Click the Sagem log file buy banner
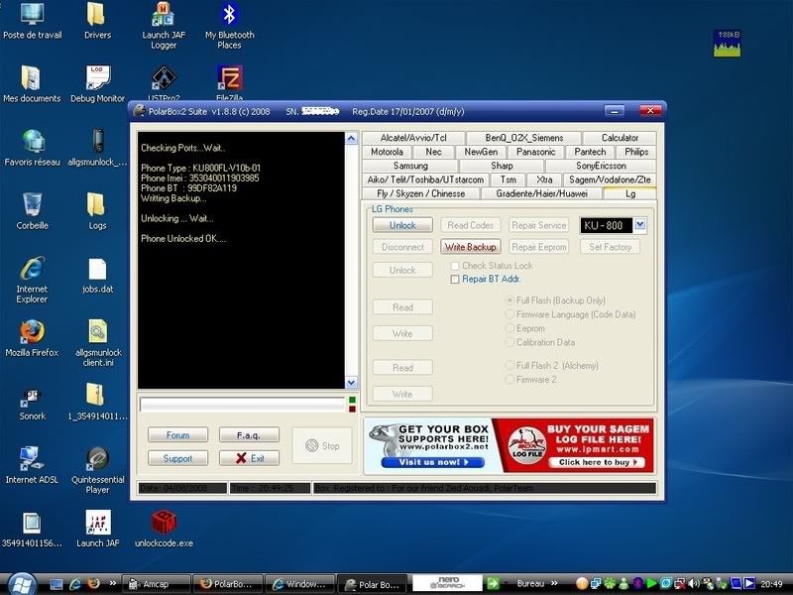 click(x=573, y=445)
